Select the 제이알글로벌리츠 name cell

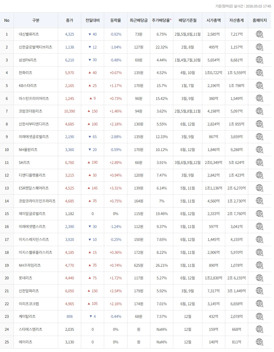(36, 214)
